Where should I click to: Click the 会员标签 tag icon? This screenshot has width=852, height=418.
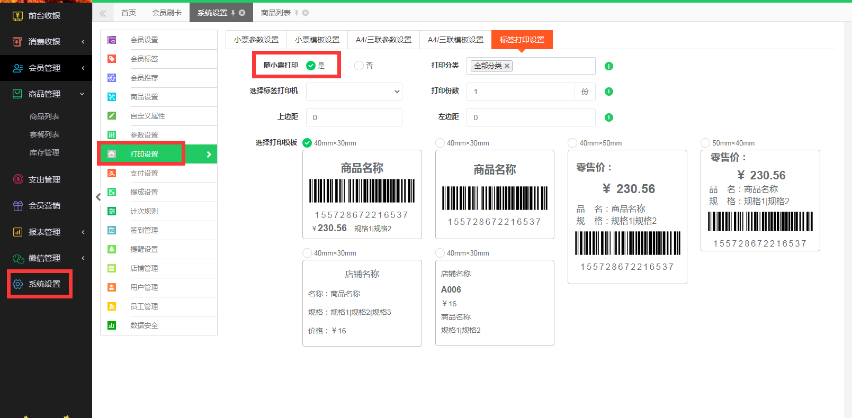112,59
